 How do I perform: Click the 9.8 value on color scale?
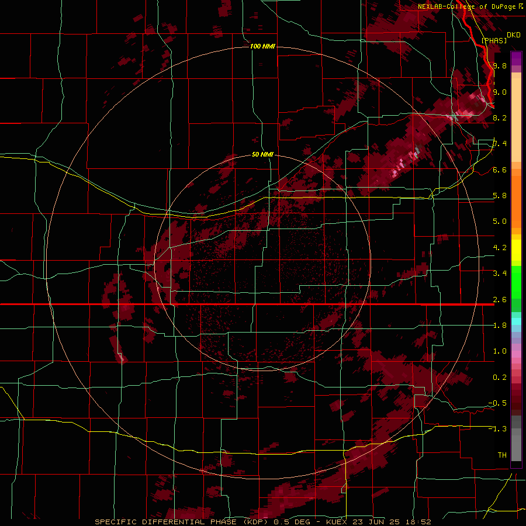point(500,65)
